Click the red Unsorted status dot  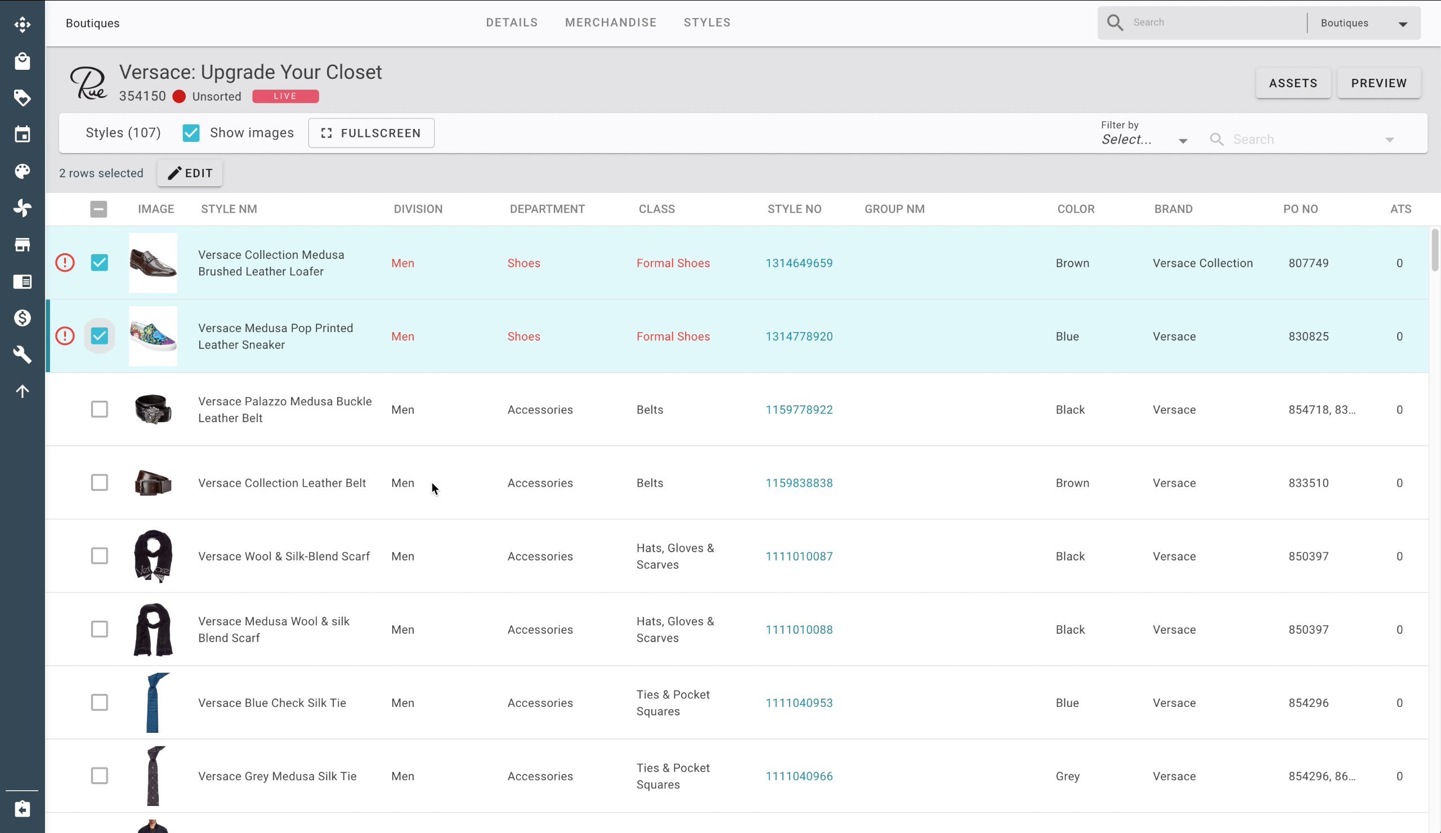click(x=179, y=97)
